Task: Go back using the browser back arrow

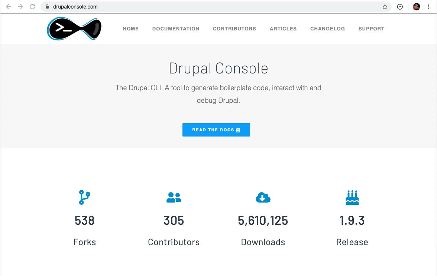Action: point(9,7)
